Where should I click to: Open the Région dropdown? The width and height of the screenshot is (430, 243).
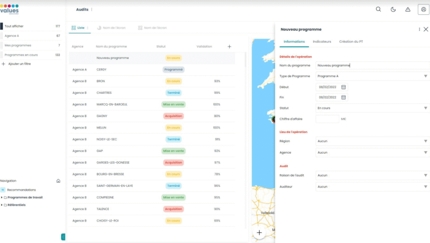coord(372,141)
